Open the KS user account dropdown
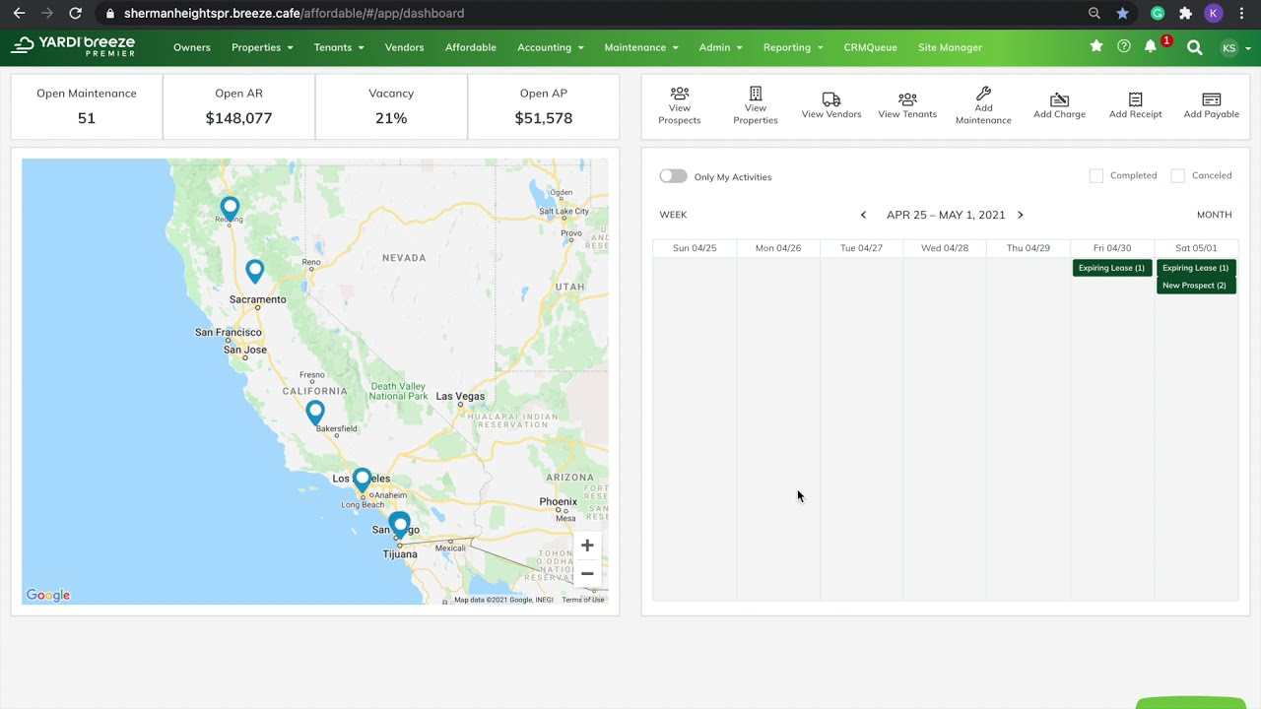 pos(1235,47)
